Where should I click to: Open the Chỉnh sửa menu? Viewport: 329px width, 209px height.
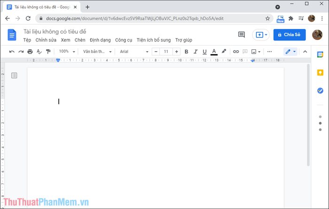pyautogui.click(x=46, y=40)
